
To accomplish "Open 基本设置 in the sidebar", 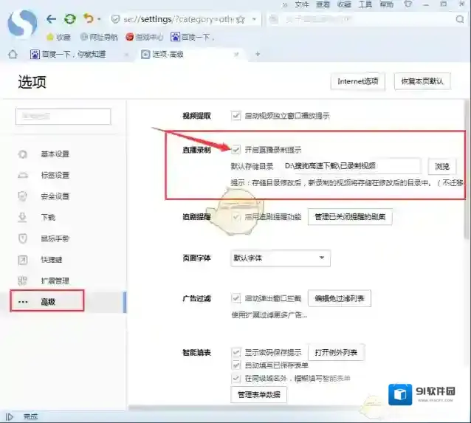I will [x=54, y=154].
